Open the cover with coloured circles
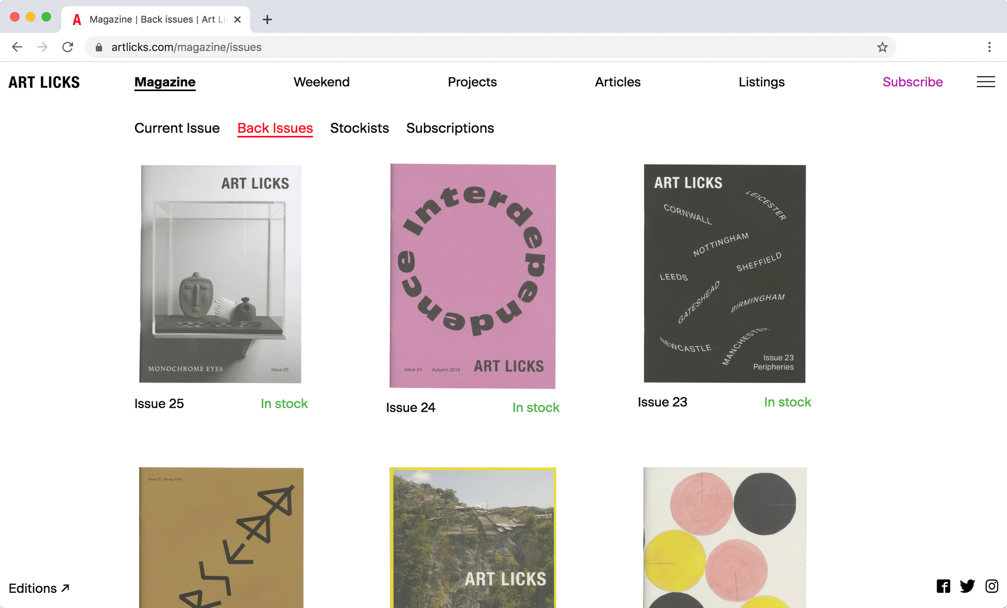This screenshot has width=1007, height=608. 725,538
